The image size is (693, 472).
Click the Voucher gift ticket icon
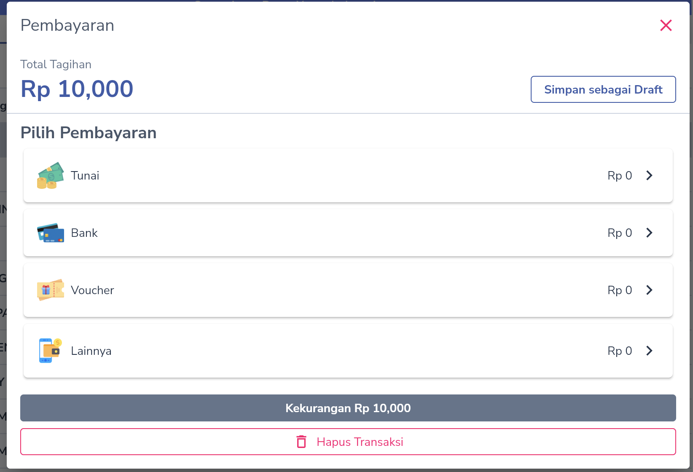[x=51, y=290]
